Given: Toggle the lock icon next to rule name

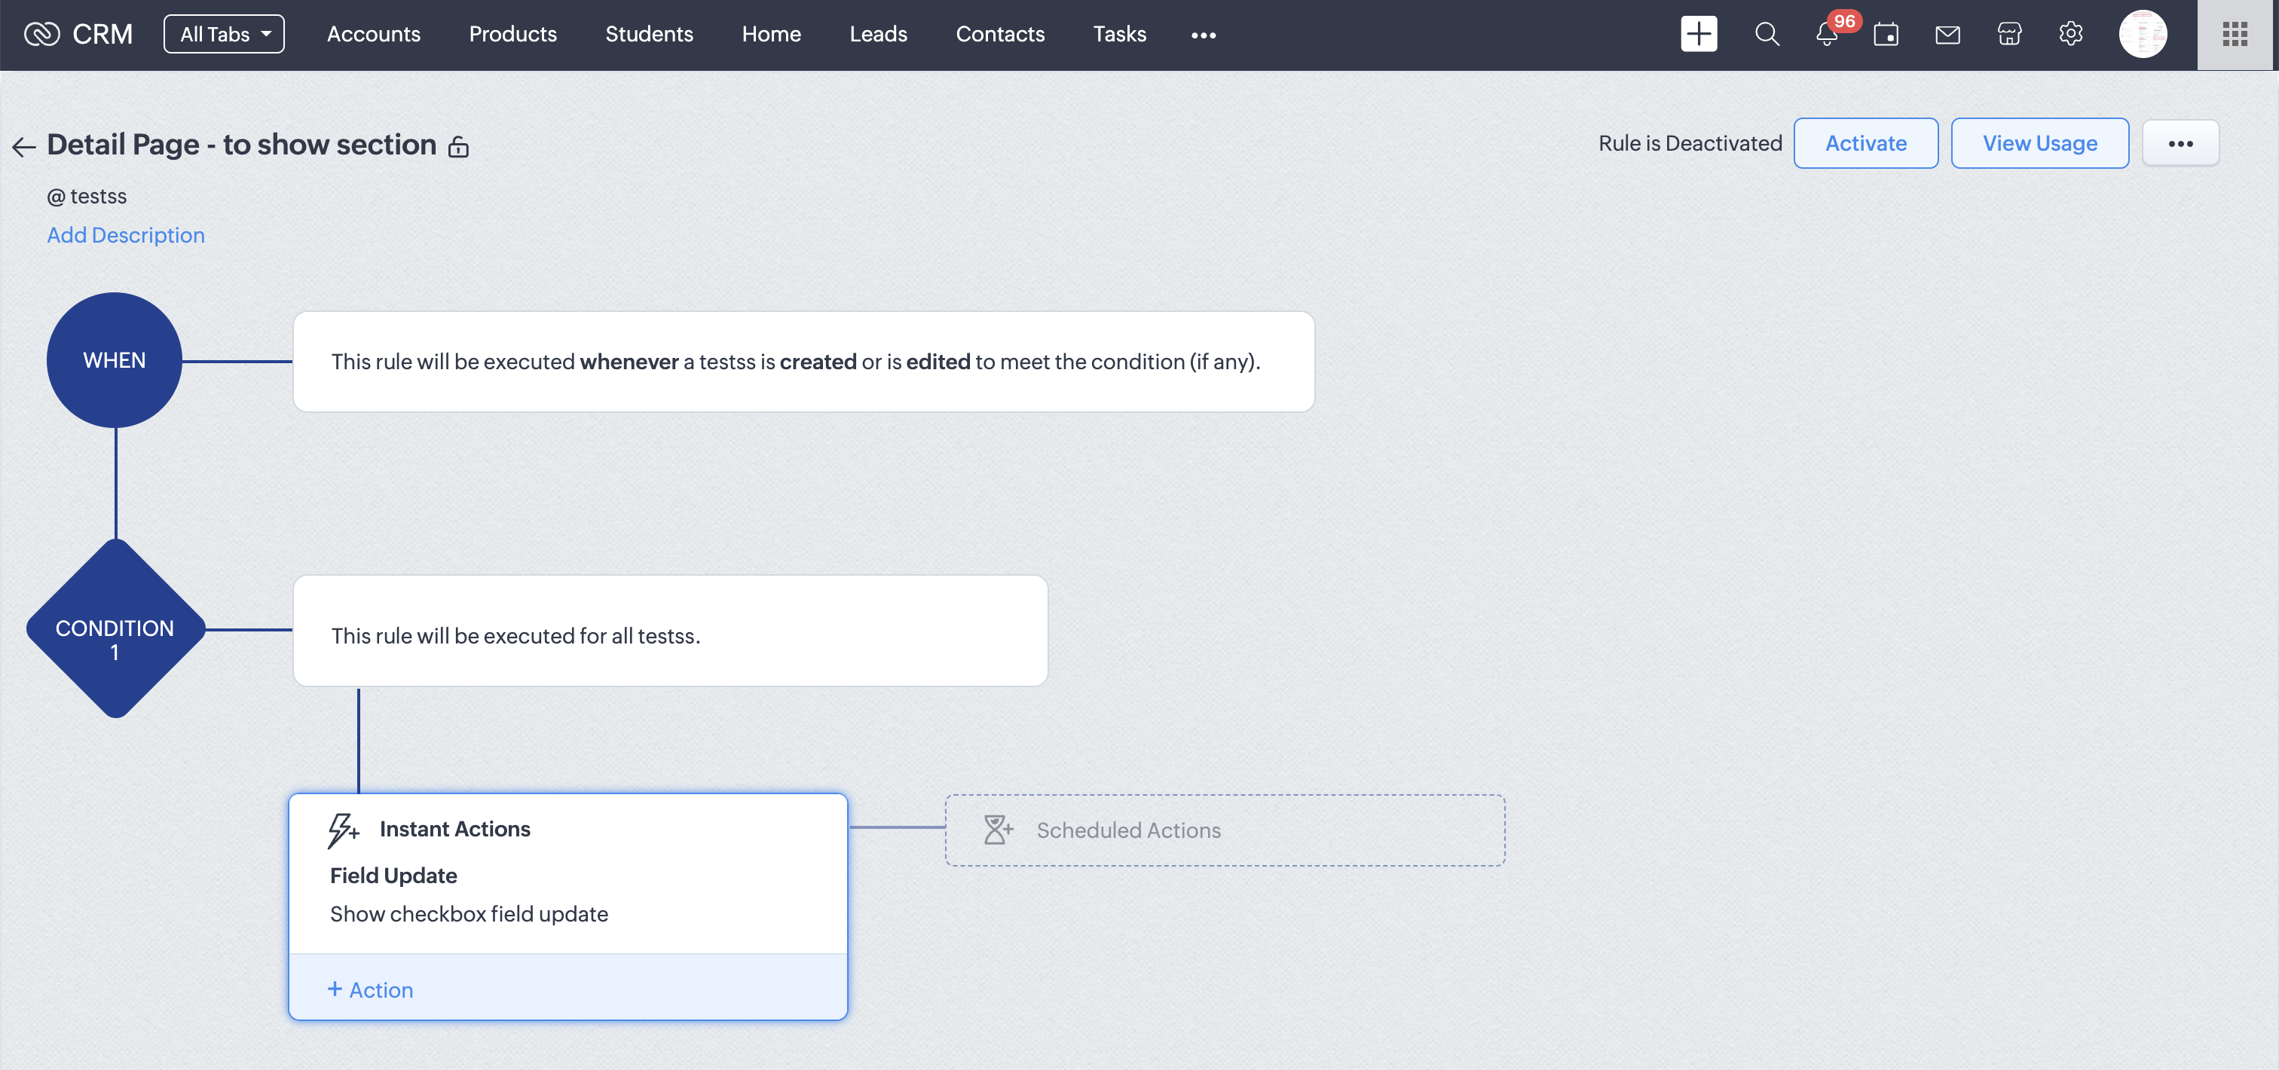Looking at the screenshot, I should (458, 147).
